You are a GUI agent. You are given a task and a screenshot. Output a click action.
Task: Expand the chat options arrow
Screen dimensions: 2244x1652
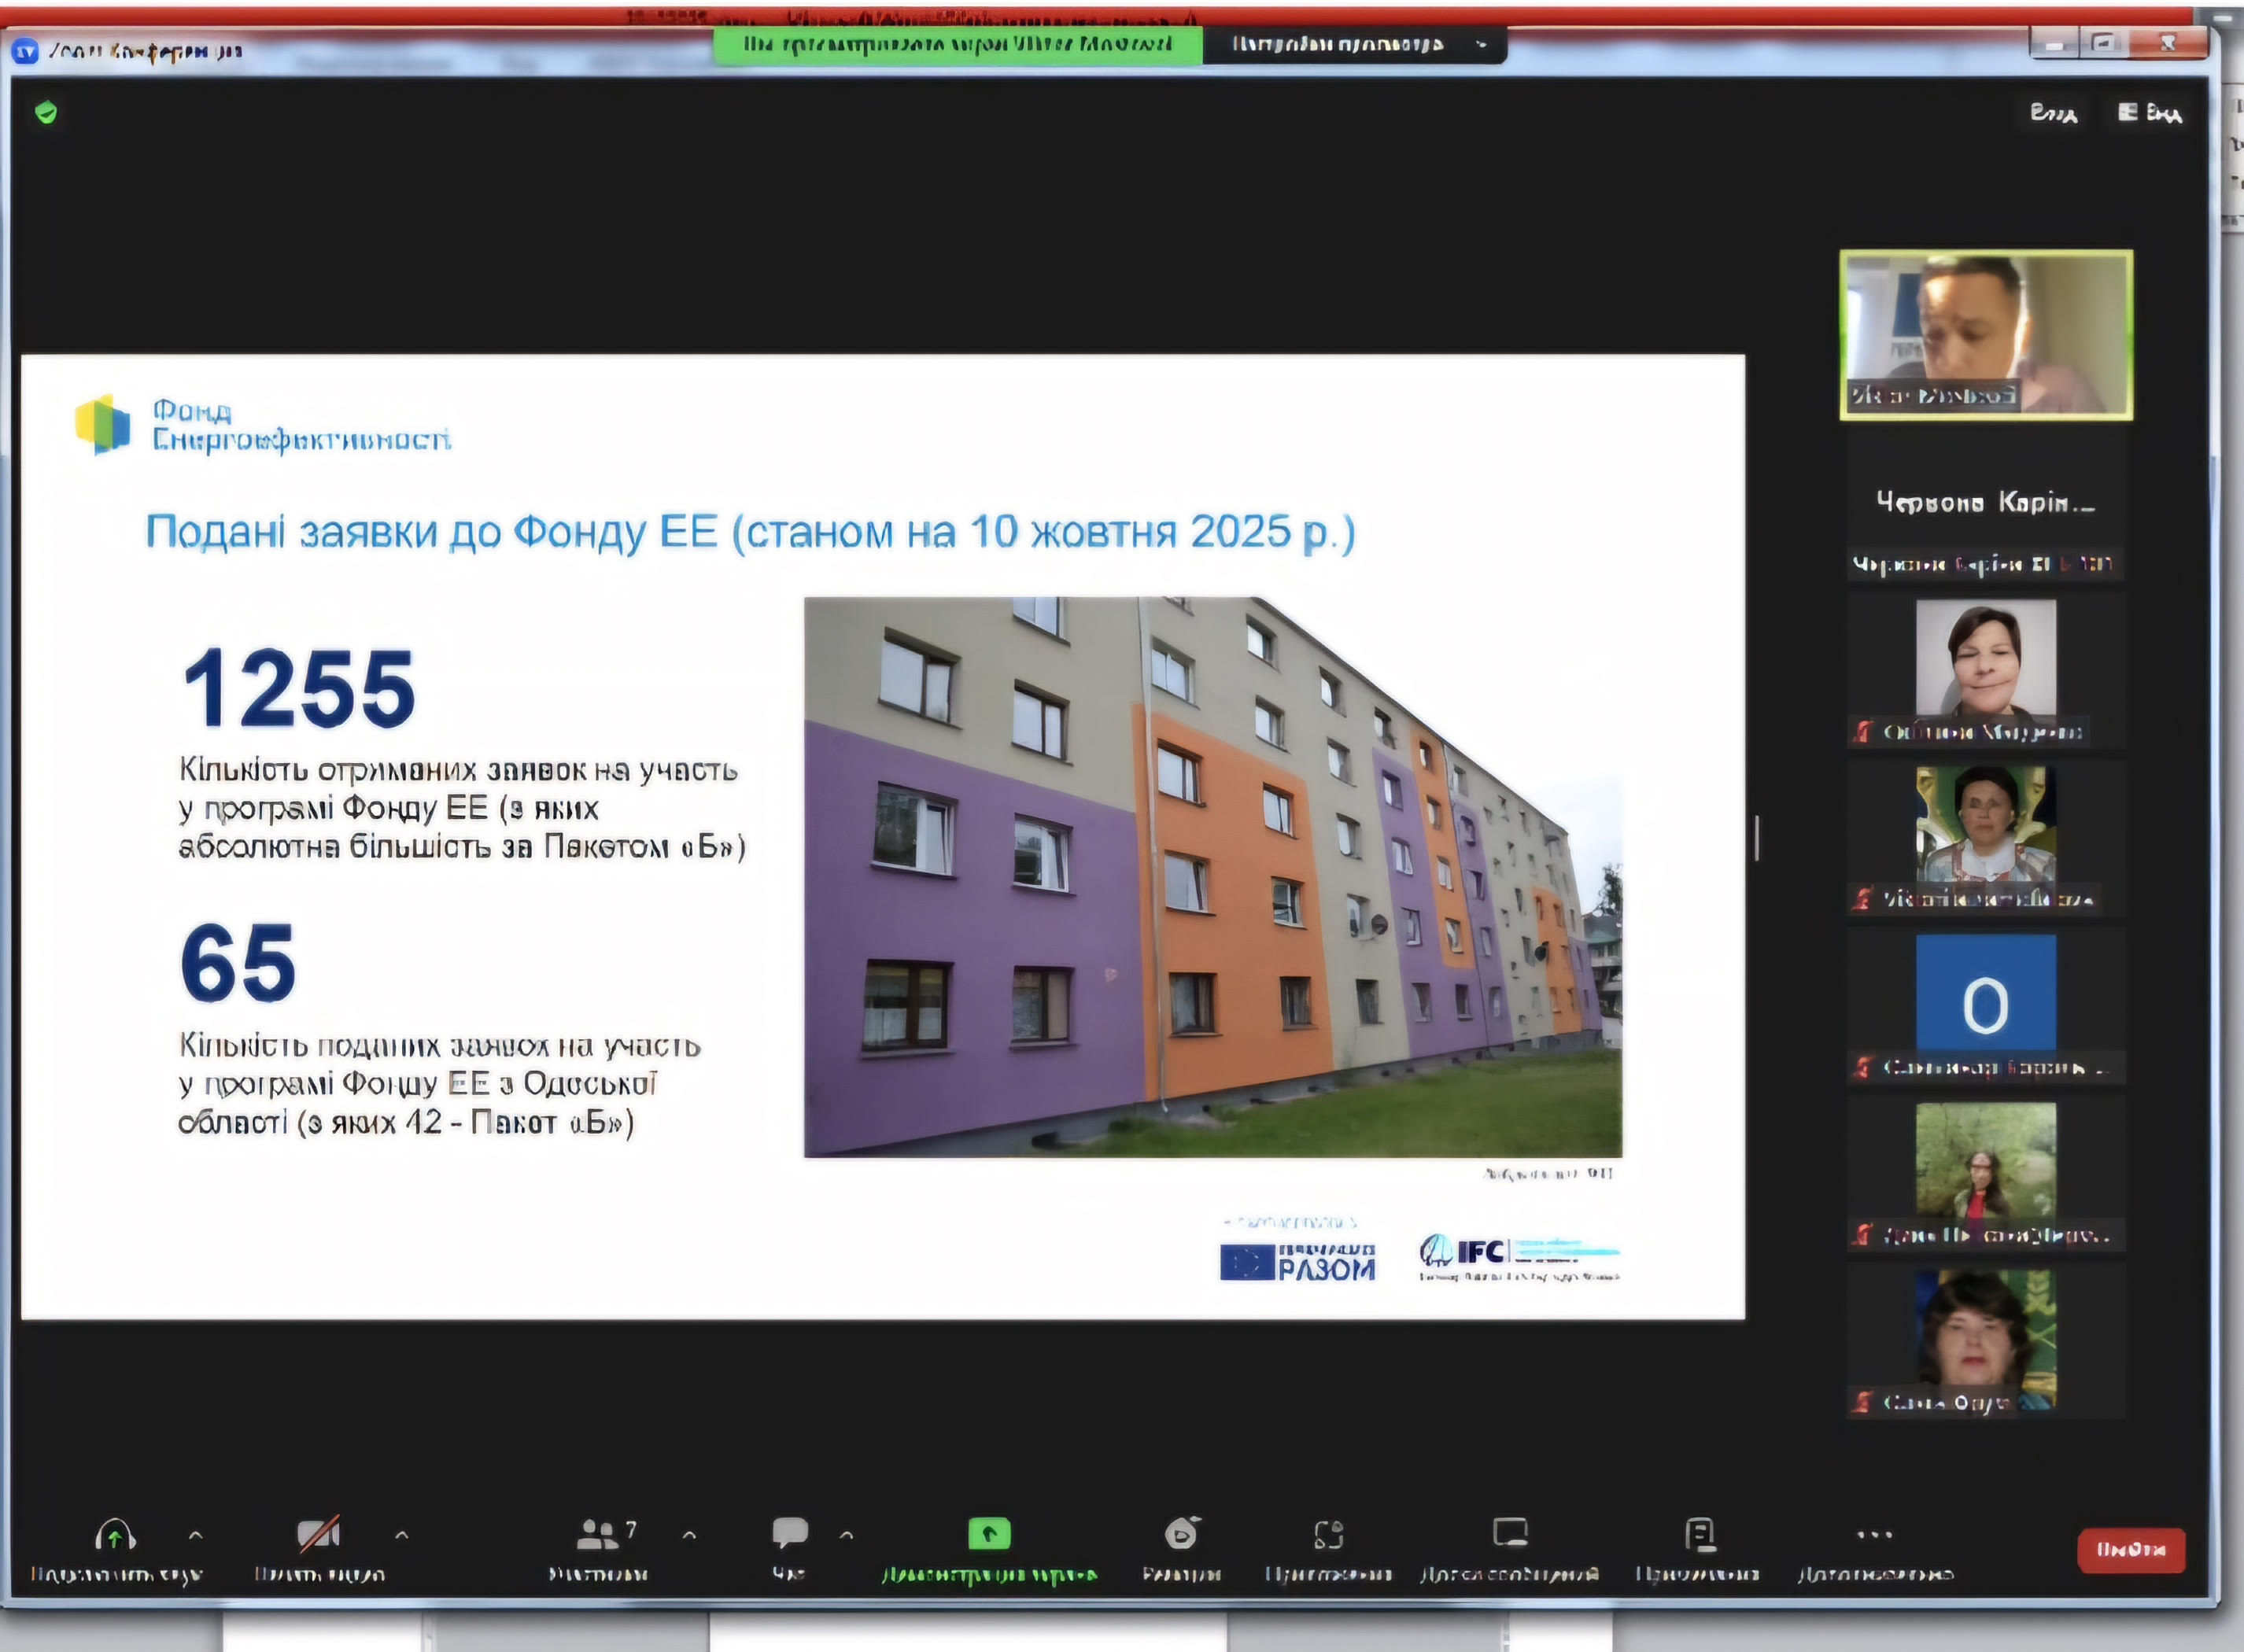point(847,1534)
